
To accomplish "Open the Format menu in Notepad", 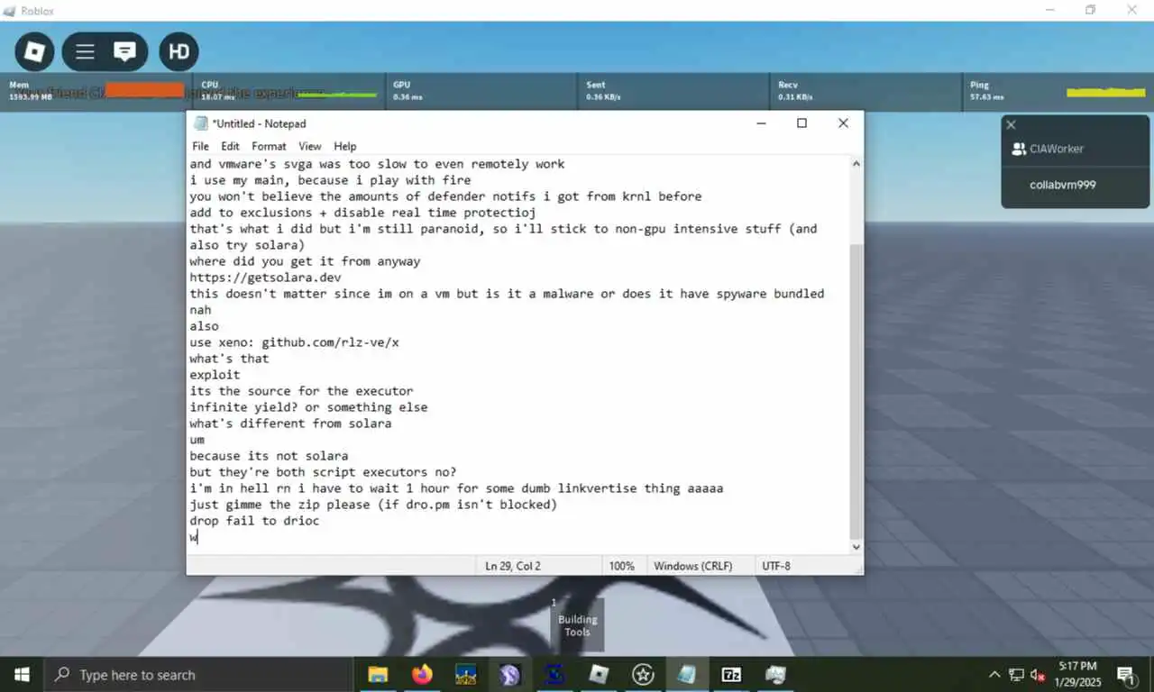I will pyautogui.click(x=269, y=146).
